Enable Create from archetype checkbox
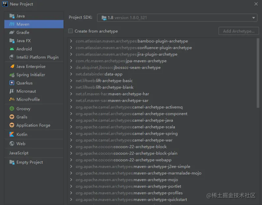Screen dimensions: 262x205 pos(70,31)
